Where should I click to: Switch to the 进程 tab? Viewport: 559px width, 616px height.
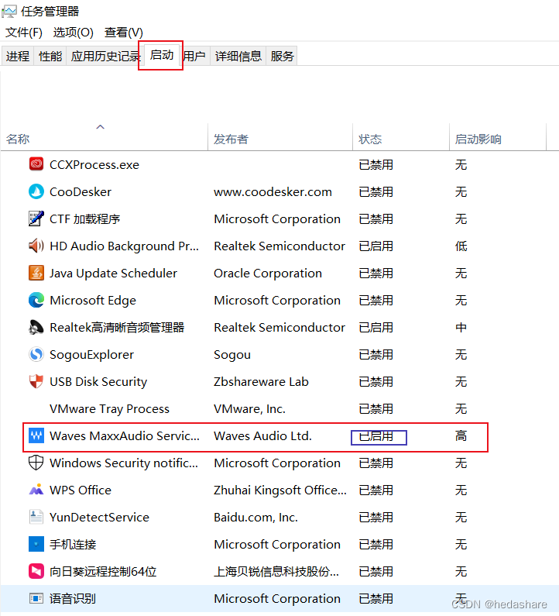pyautogui.click(x=18, y=57)
